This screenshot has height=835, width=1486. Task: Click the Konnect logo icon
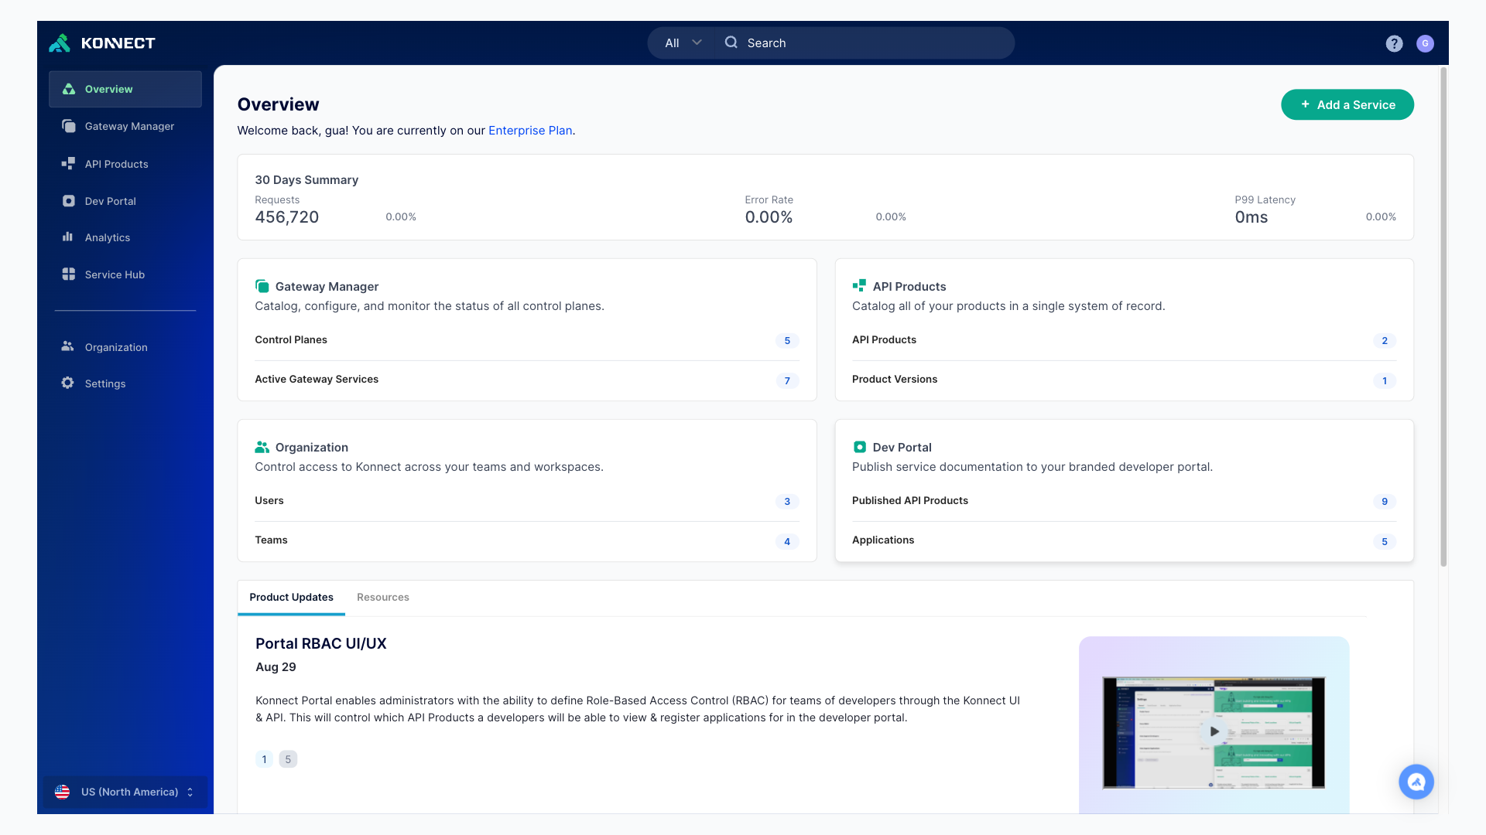coord(60,43)
